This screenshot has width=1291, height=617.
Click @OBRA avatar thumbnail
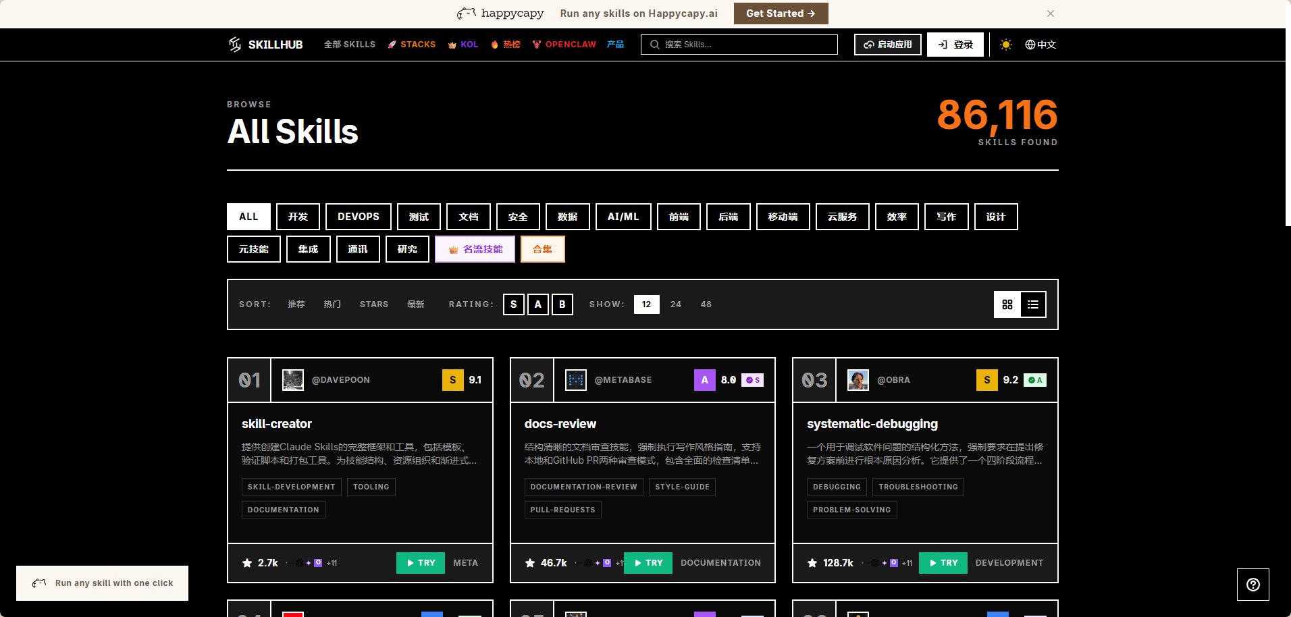tap(858, 380)
